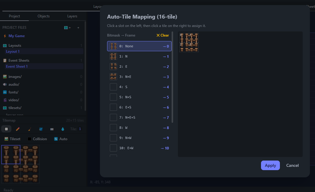
Task: Open the Layers tab
Action: [72, 16]
